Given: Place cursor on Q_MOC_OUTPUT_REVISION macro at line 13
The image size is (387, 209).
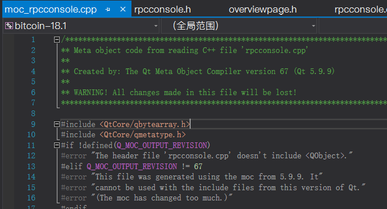Looking at the screenshot, I should click(x=132, y=166).
